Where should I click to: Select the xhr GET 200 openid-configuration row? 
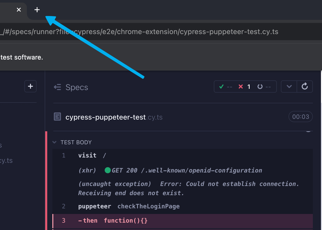pos(183,170)
